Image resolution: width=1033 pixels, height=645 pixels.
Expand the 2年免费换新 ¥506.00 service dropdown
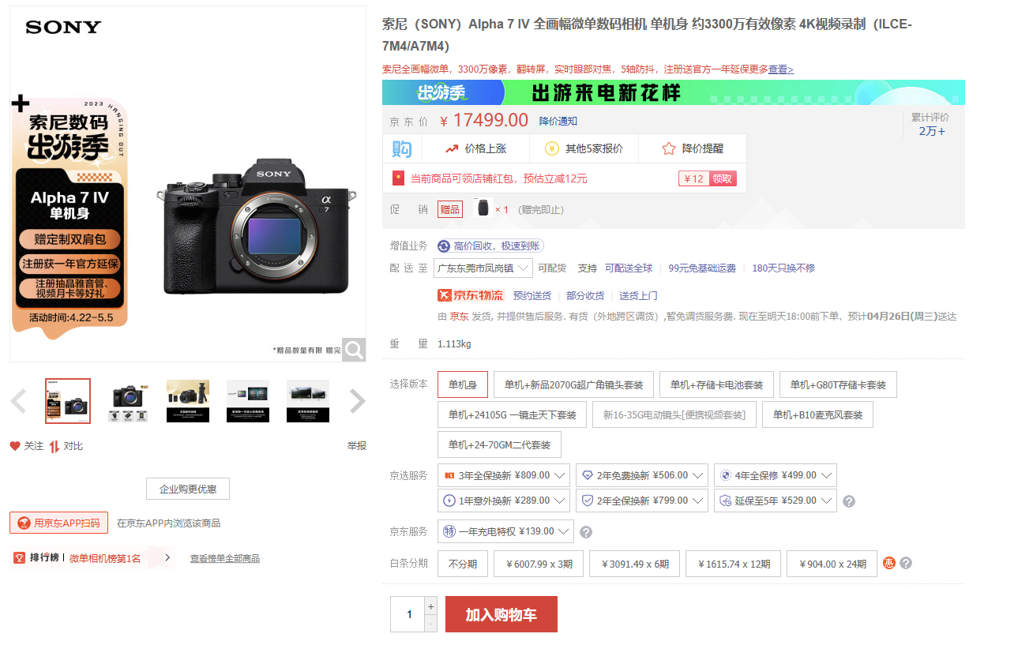tap(642, 475)
